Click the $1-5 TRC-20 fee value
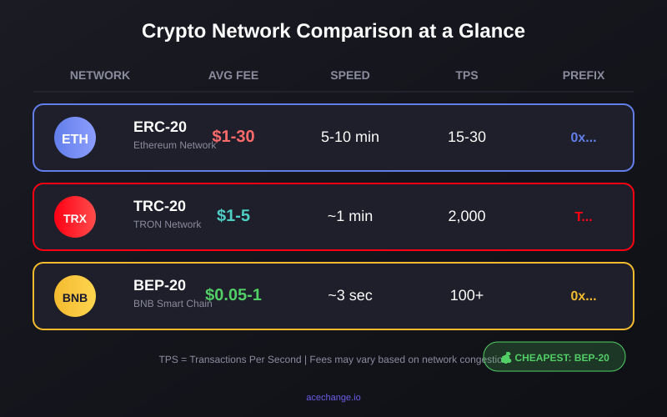This screenshot has height=417, width=667. click(233, 215)
